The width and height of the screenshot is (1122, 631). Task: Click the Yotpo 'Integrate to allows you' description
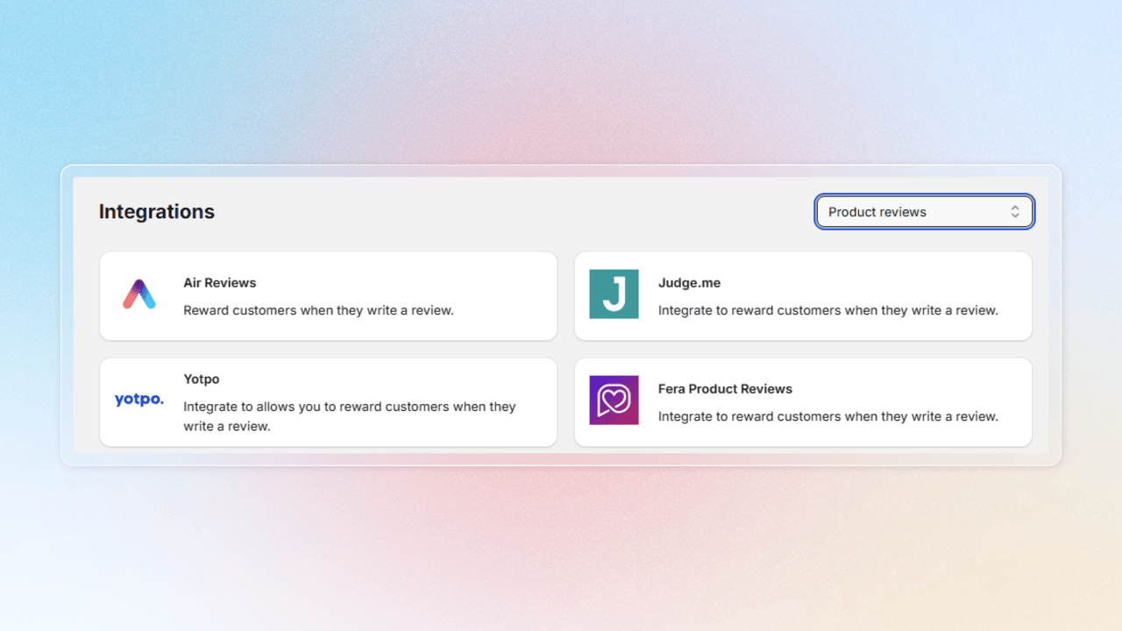click(350, 416)
